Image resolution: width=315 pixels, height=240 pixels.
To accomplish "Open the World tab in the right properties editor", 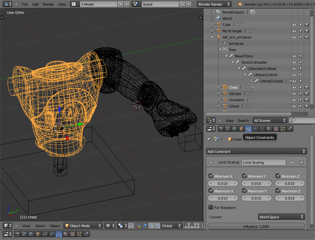I will coord(234,129).
